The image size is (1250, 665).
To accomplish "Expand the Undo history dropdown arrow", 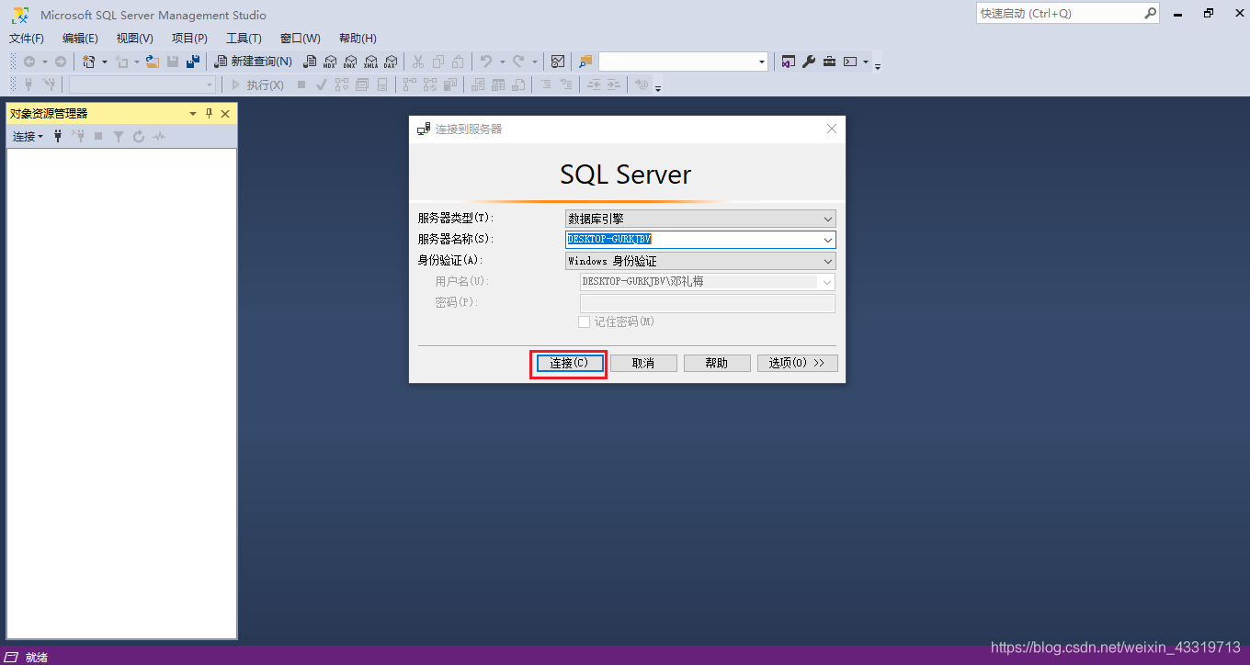I will [x=502, y=62].
